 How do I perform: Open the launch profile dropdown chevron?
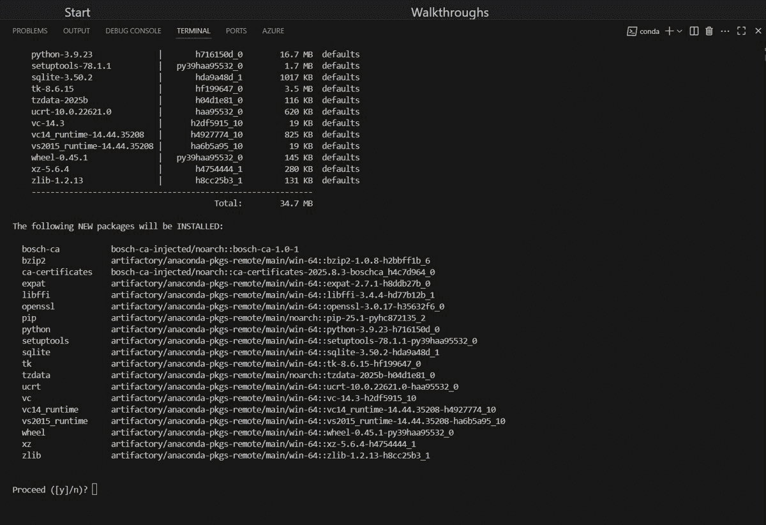tap(679, 31)
